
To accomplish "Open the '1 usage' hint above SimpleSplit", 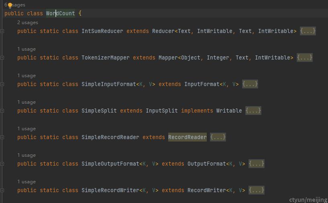I will (26, 102).
